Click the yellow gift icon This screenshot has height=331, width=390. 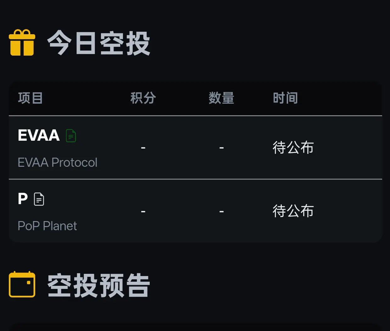coord(22,43)
